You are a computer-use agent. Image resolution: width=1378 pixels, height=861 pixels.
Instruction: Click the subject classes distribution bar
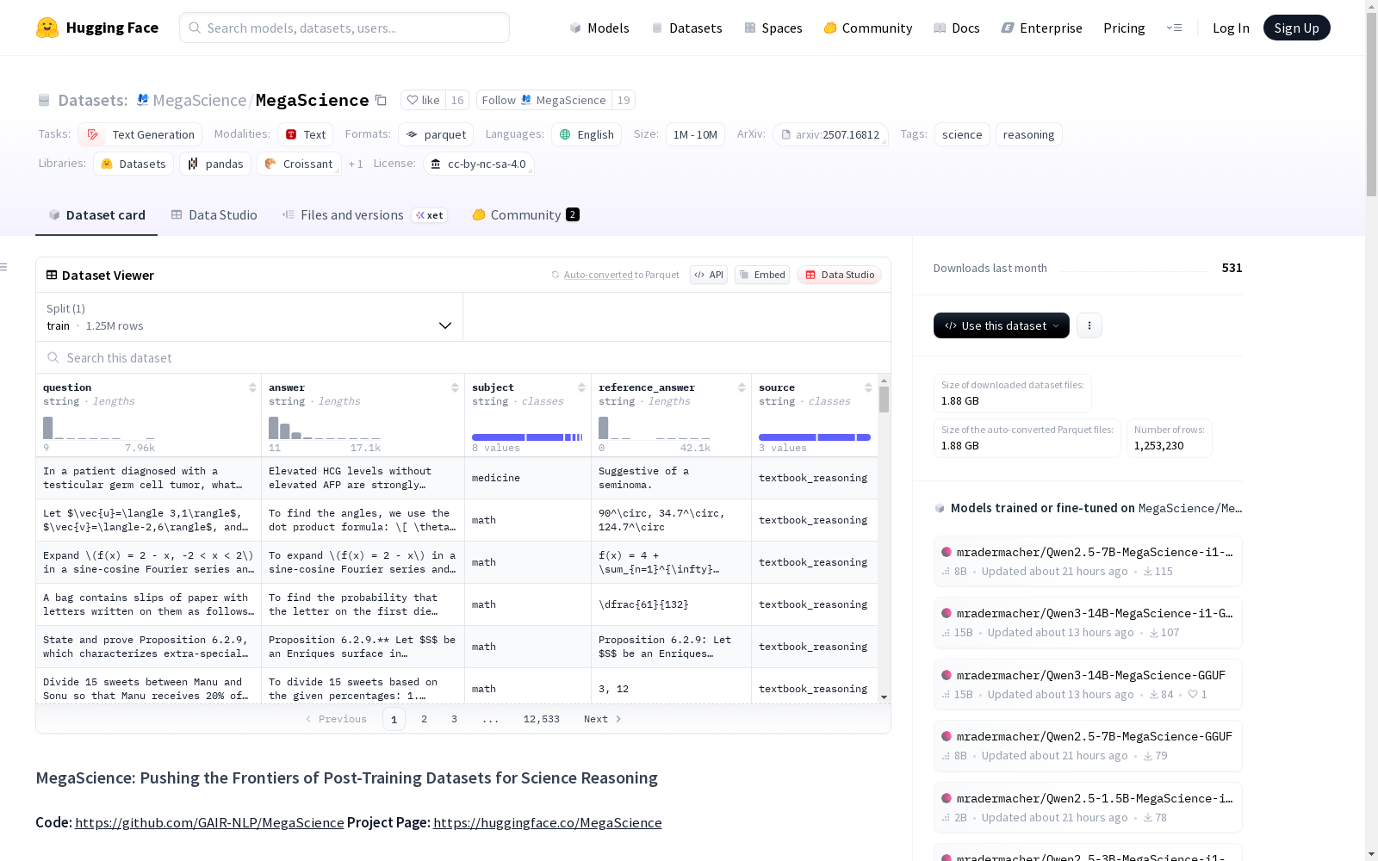527,437
